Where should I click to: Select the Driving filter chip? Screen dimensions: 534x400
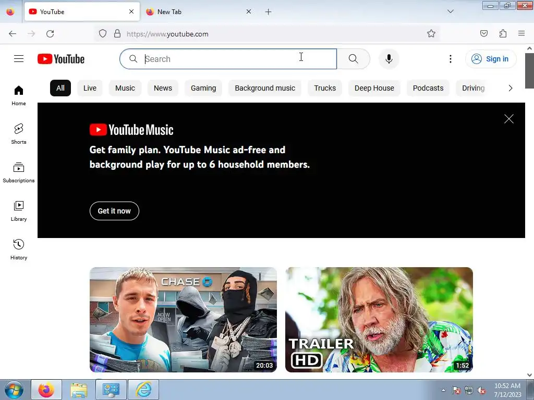coord(474,88)
